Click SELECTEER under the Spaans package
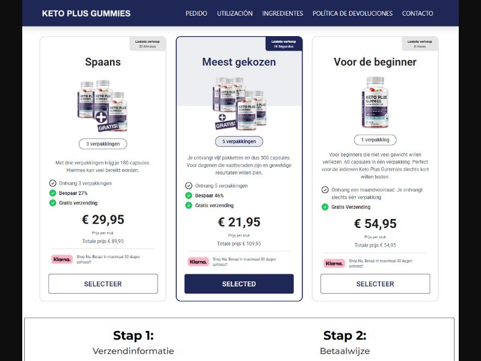The width and height of the screenshot is (481, 361). 102,283
